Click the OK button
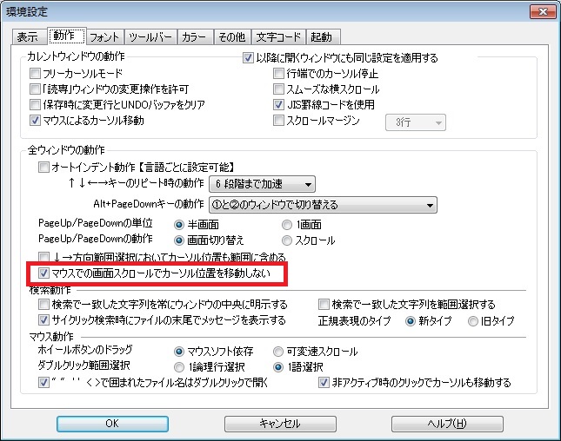 [x=111, y=424]
